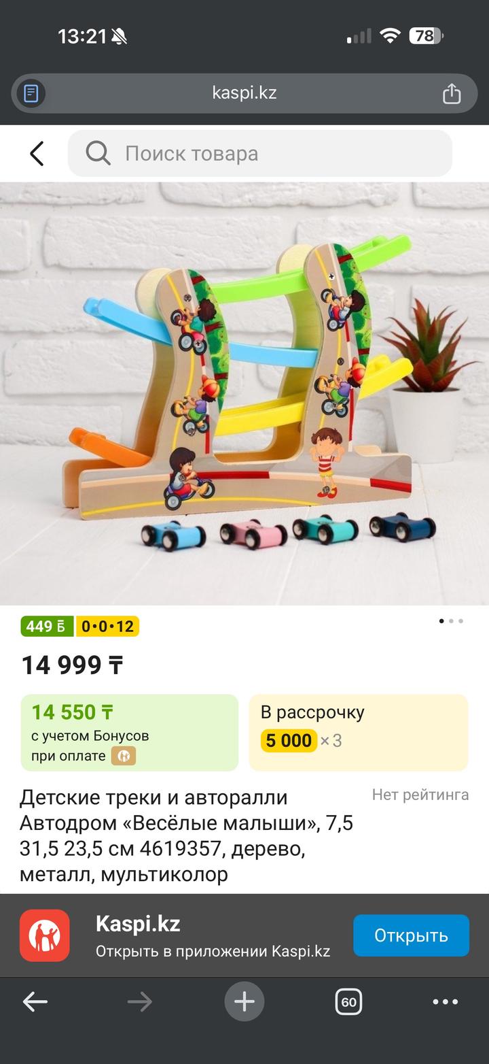The width and height of the screenshot is (489, 1064).
Task: Tap the Нет рейтинга rating label
Action: pyautogui.click(x=420, y=795)
